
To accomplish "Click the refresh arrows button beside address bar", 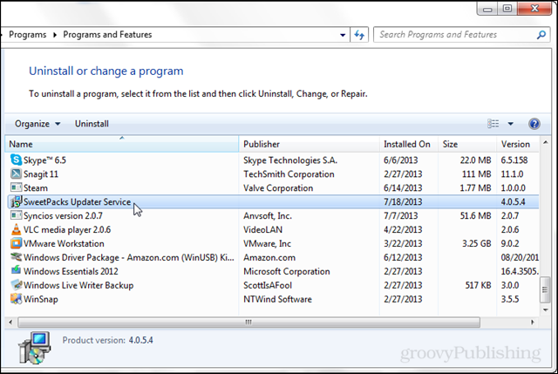I will pyautogui.click(x=359, y=35).
